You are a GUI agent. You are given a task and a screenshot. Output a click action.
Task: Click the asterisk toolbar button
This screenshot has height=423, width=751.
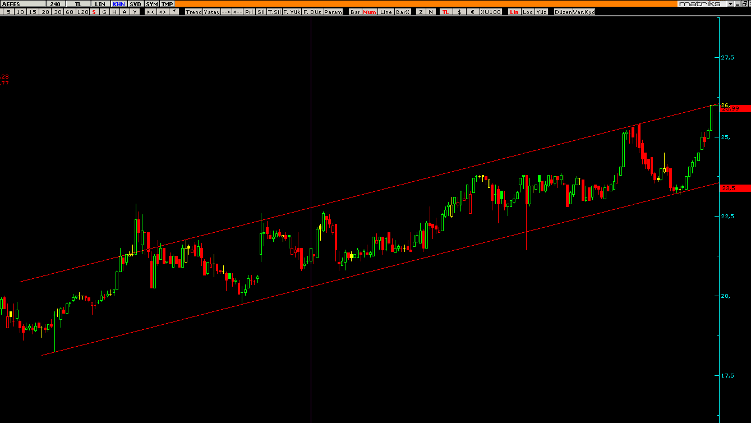174,12
